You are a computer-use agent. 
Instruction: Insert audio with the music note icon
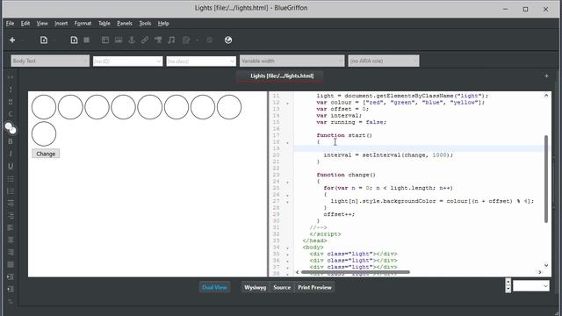click(172, 40)
